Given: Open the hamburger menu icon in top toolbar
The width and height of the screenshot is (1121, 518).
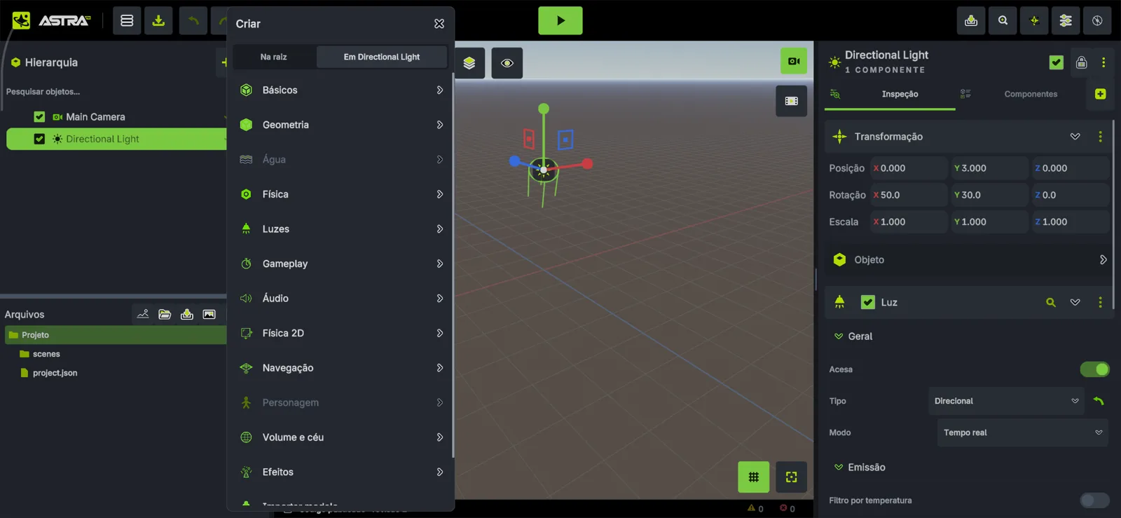Looking at the screenshot, I should [127, 20].
